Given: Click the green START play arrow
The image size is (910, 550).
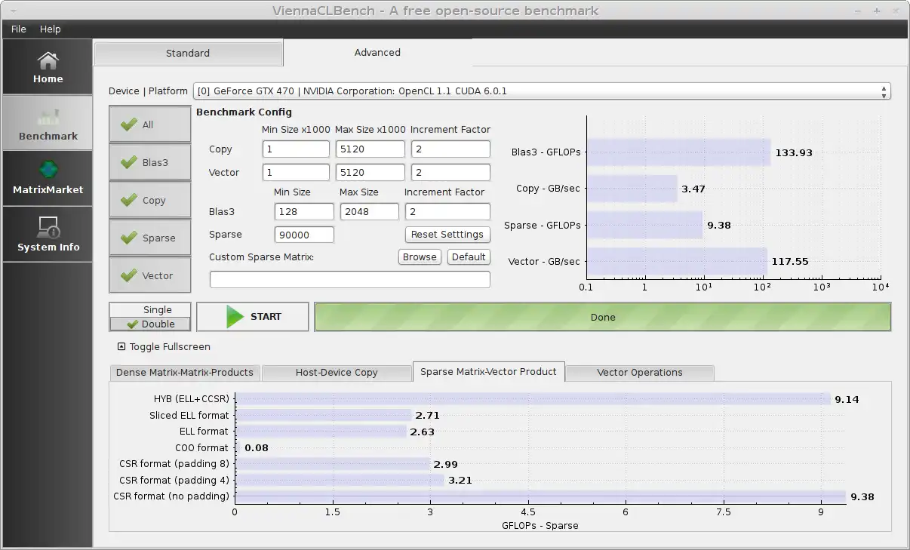Looking at the screenshot, I should (235, 317).
